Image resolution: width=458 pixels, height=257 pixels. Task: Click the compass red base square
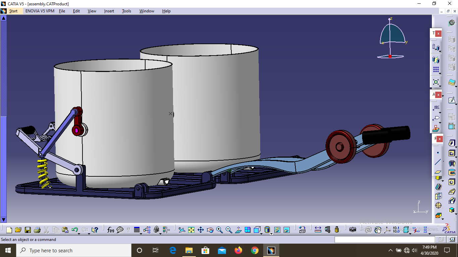click(390, 56)
